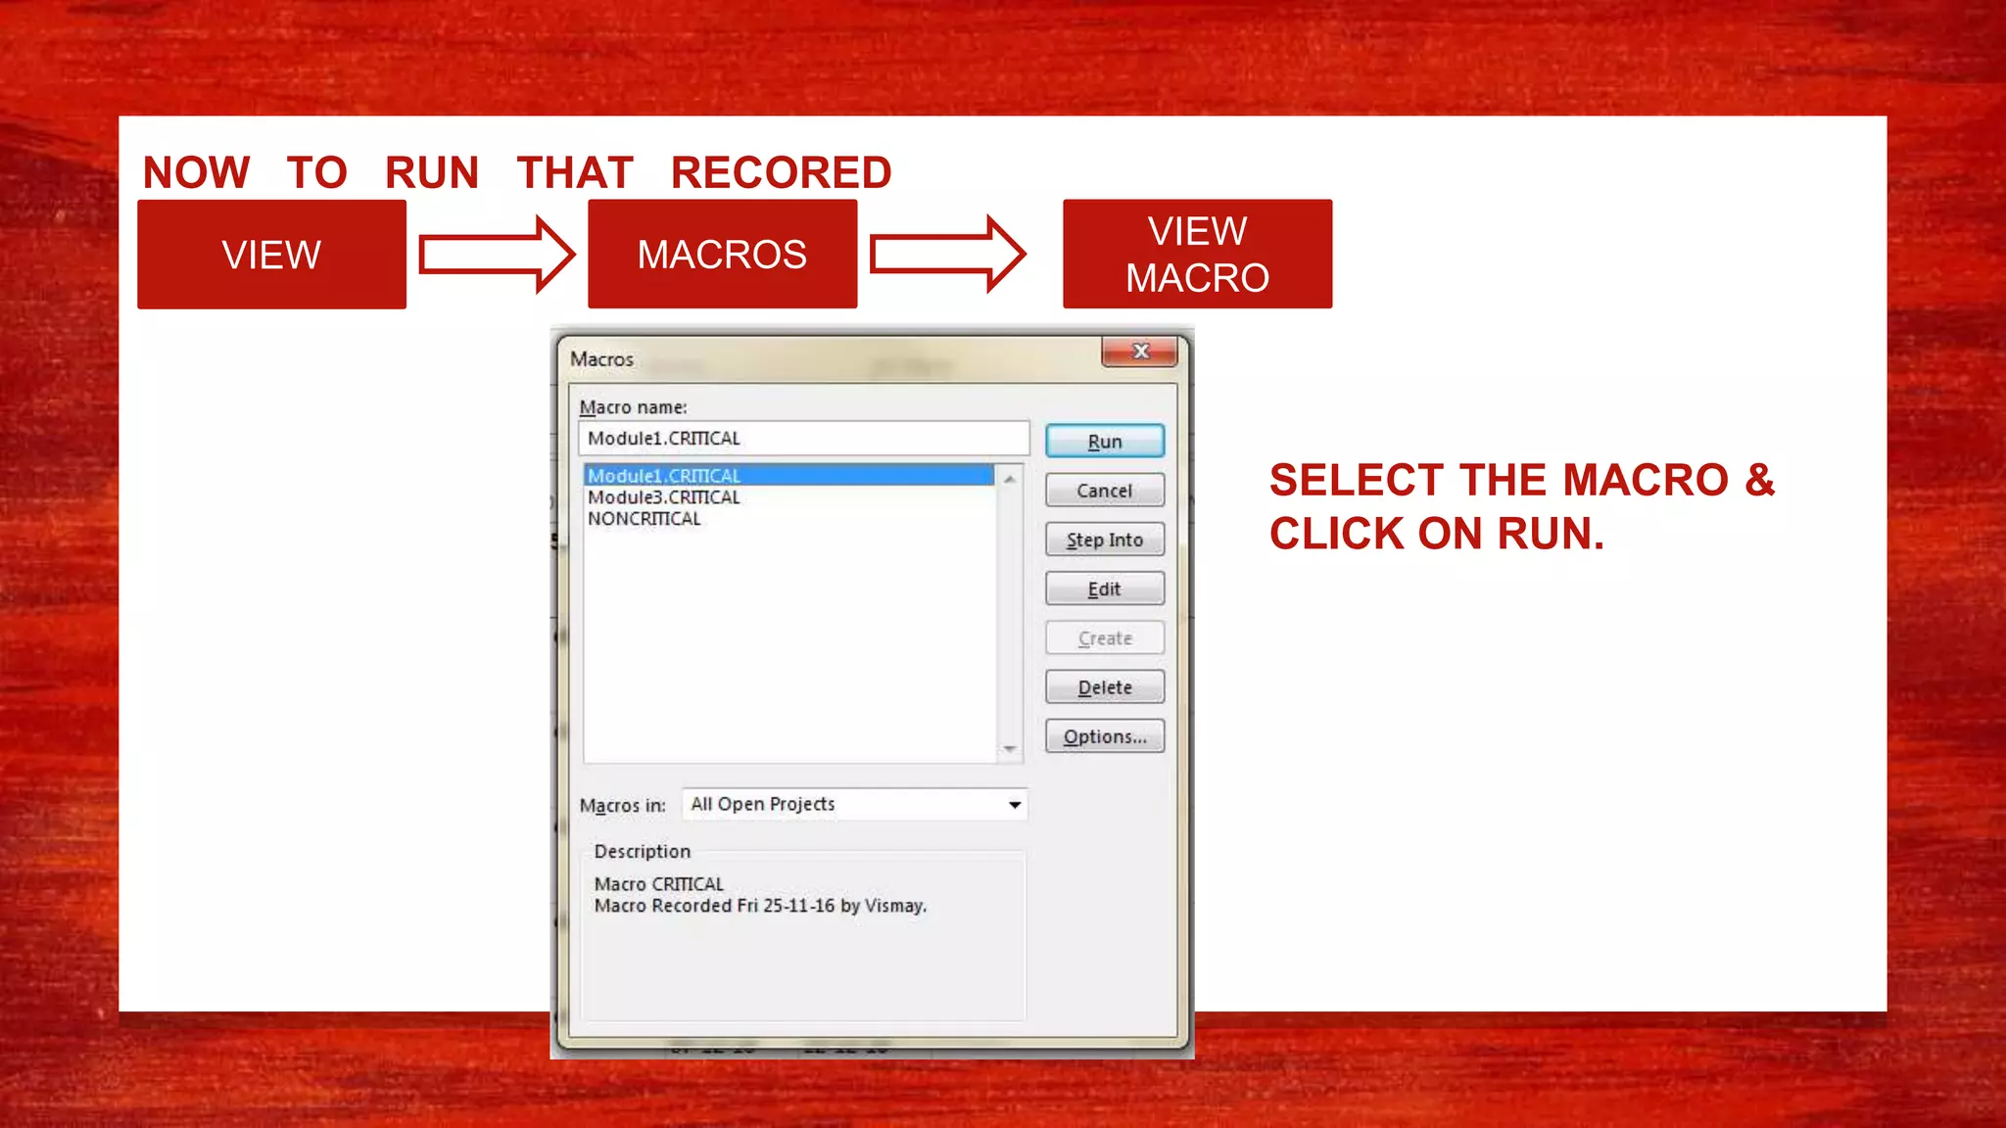The width and height of the screenshot is (2006, 1128).
Task: Click the Edit button
Action: 1105,588
